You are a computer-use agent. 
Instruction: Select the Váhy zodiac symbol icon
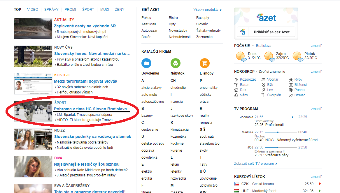(236, 95)
